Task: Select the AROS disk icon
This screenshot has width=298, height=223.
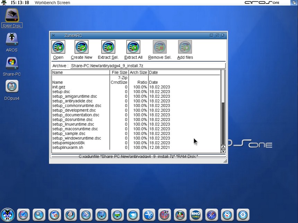Action: tap(12, 39)
